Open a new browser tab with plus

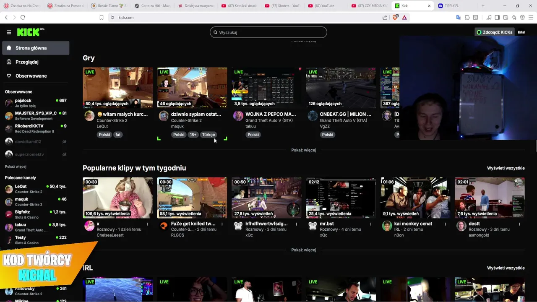click(x=483, y=6)
